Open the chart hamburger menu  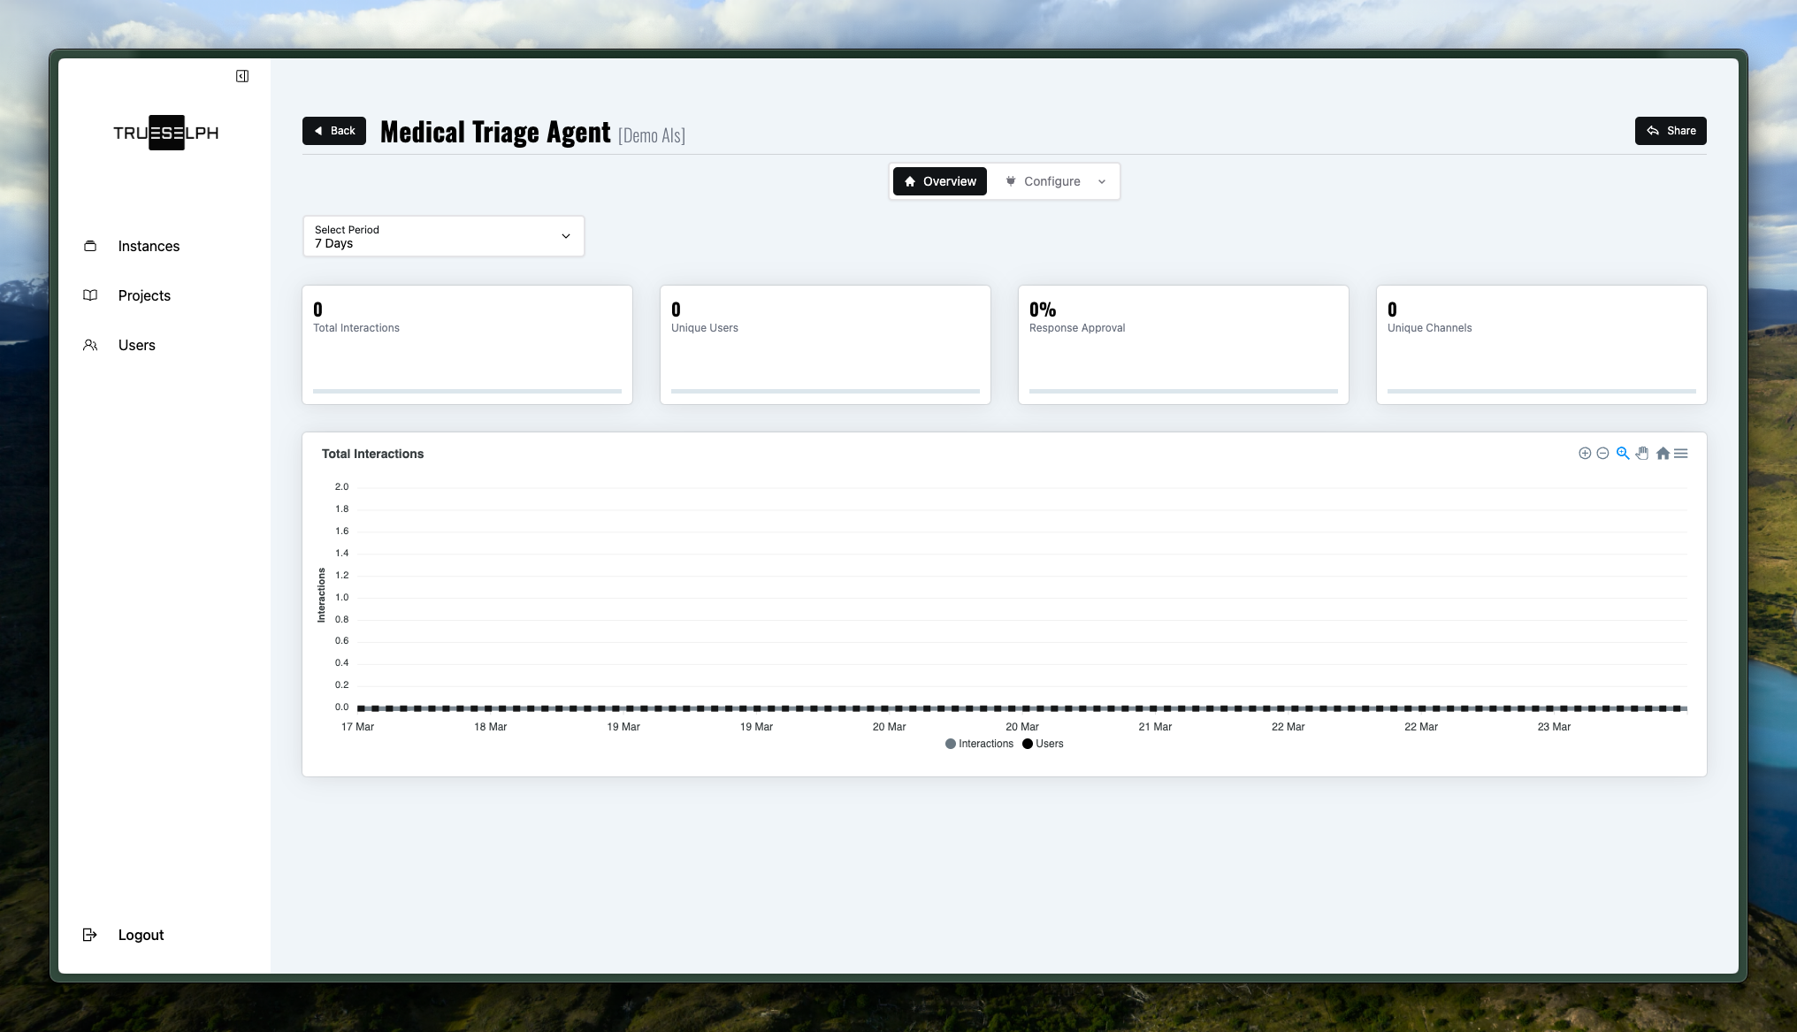coord(1681,454)
